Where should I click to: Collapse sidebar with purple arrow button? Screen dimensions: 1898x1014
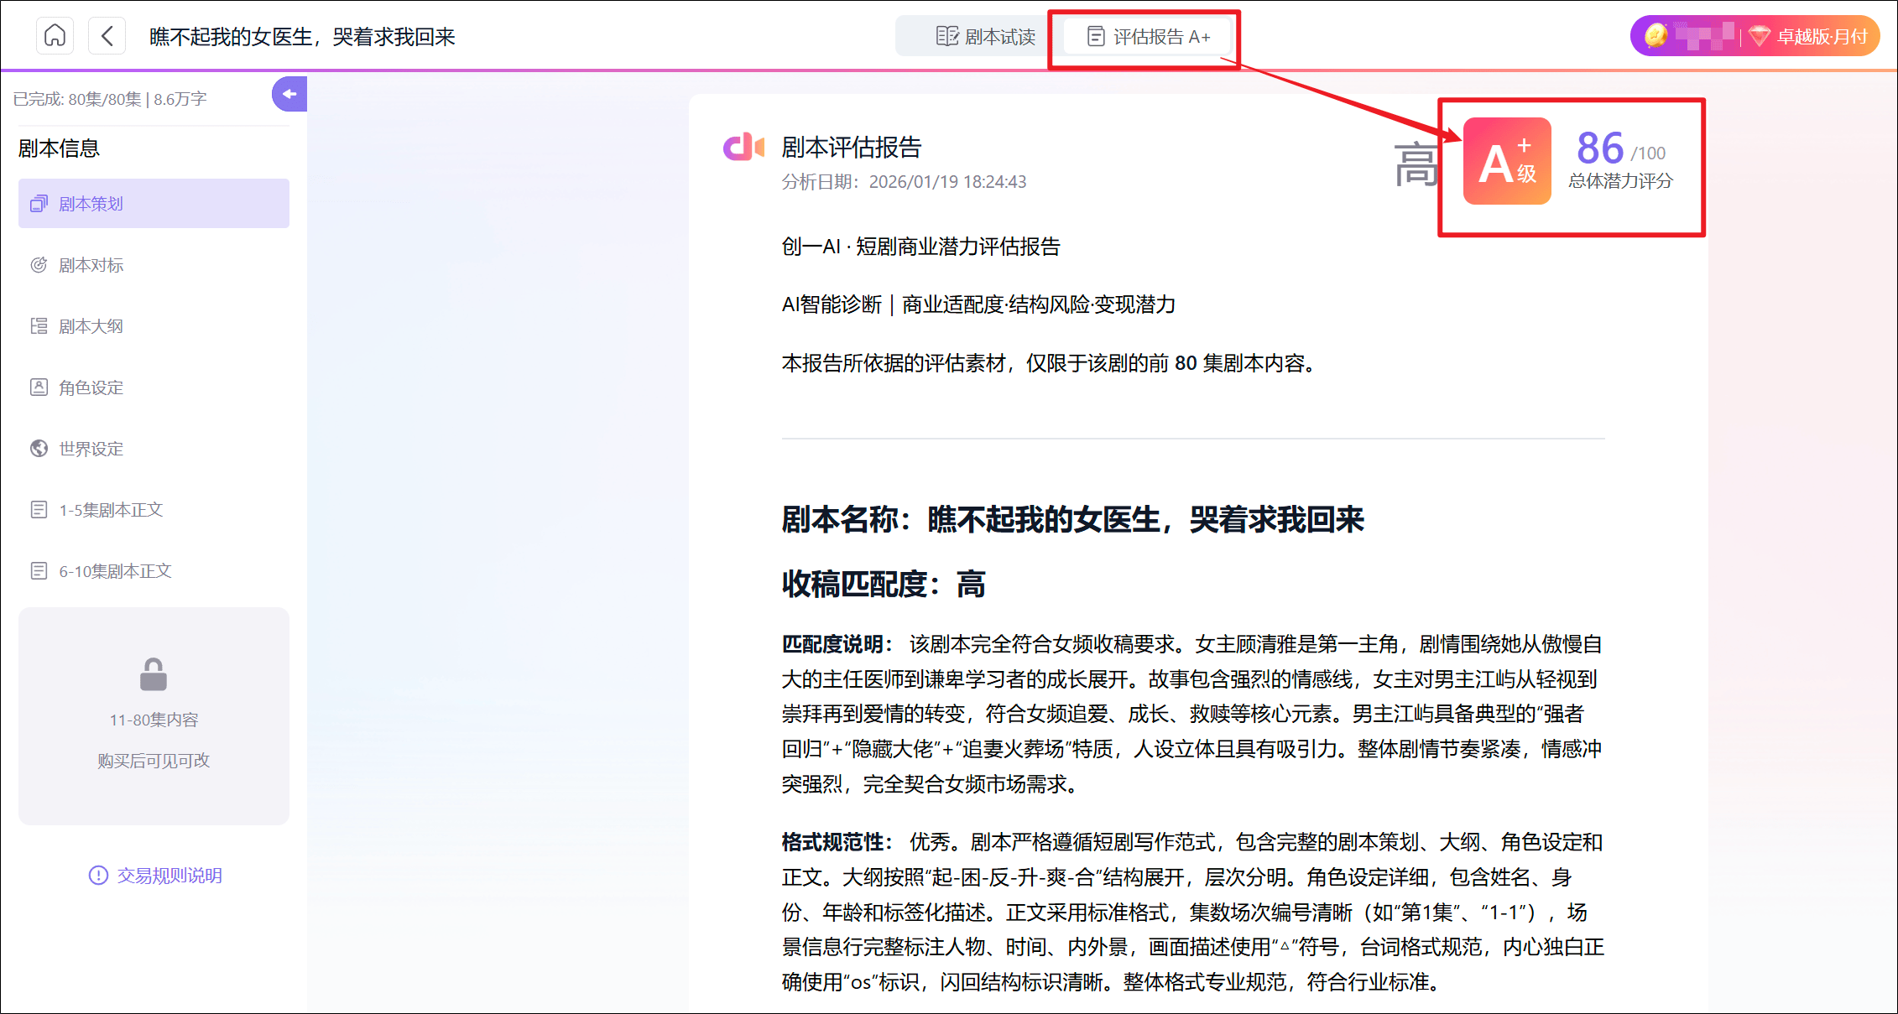click(289, 94)
